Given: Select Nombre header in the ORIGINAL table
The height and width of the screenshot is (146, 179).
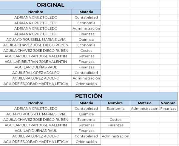Looking at the screenshot, I should 36,12.
